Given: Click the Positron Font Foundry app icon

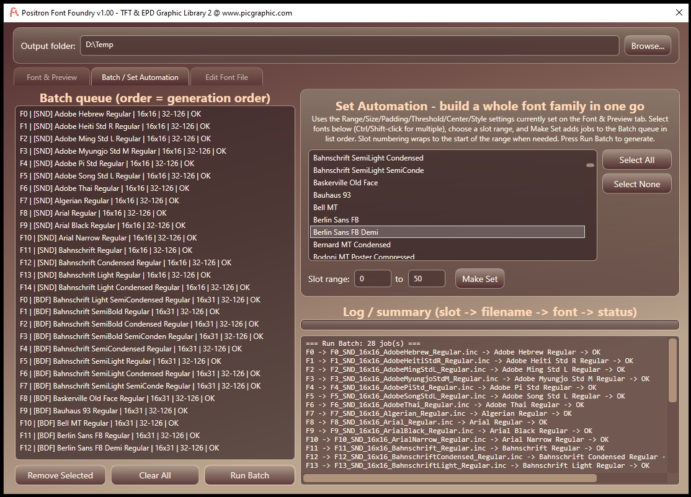Looking at the screenshot, I should [14, 13].
